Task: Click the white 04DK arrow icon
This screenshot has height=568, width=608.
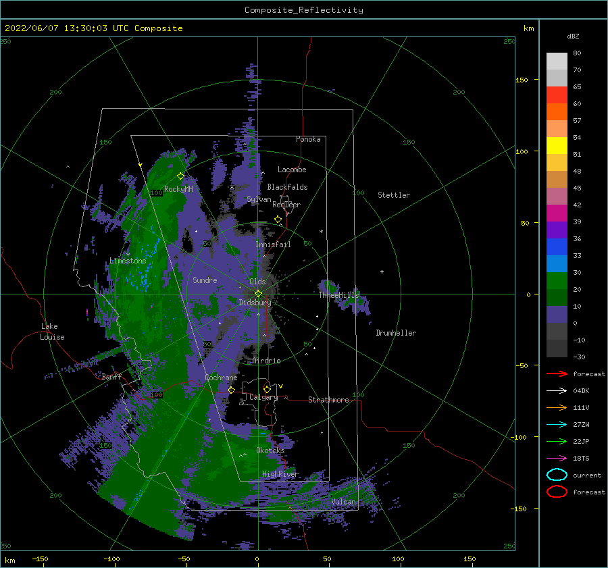Action: (x=557, y=391)
